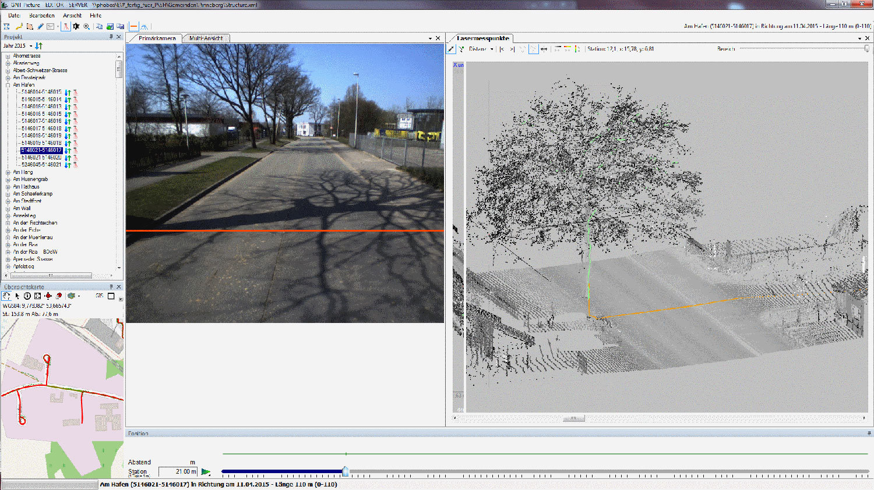Screen dimensions: 874x490
Task: Select the arrow pointer tool in Übersichtskarte
Action: point(17,296)
